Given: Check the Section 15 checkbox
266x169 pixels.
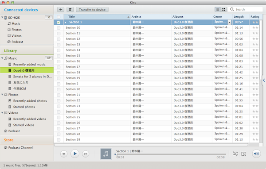Looking at the screenshot, I should 59,56.
